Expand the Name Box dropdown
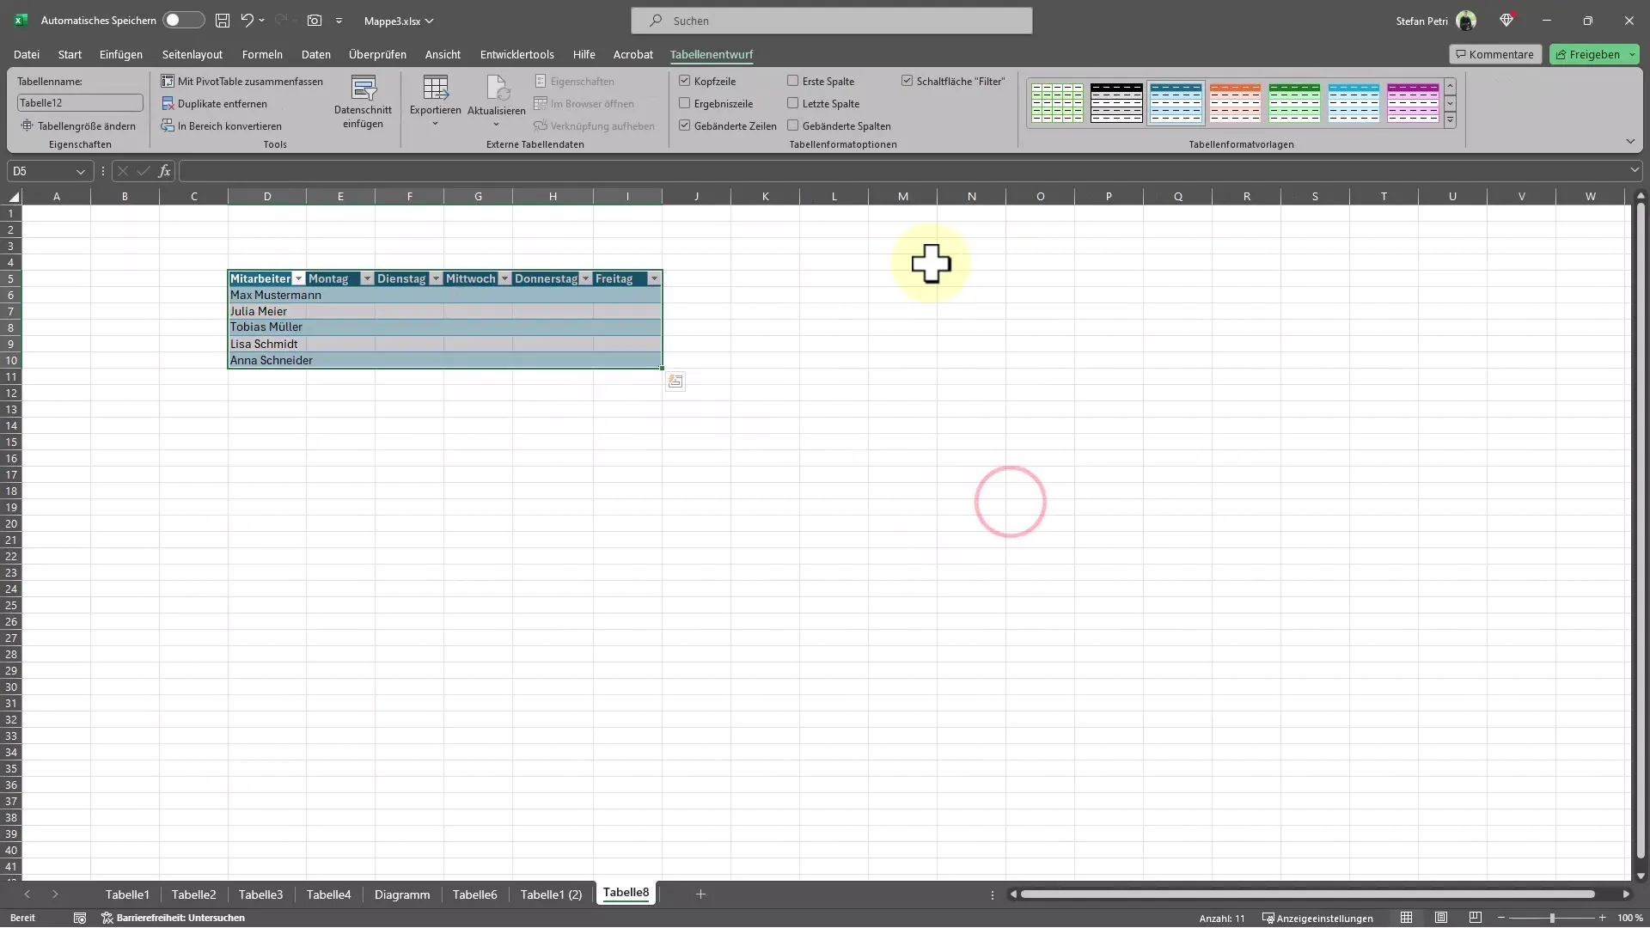The image size is (1650, 928). (81, 172)
